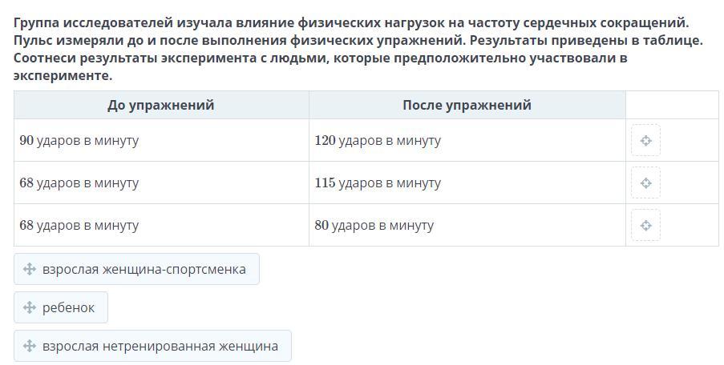Click move handle icon beside взрослая нетренированная женщина
Viewport: 724px width, 365px height.
pyautogui.click(x=30, y=346)
